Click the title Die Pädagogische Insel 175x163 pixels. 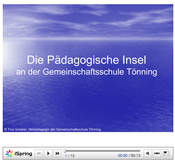(86, 60)
